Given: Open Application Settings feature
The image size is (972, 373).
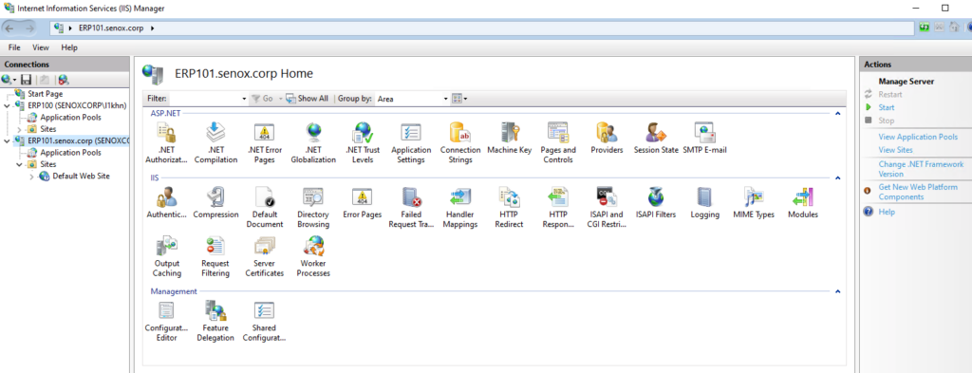Looking at the screenshot, I should tap(411, 142).
